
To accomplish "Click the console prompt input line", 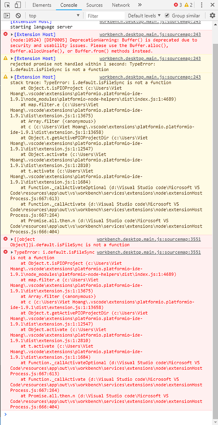I will click(x=108, y=414).
